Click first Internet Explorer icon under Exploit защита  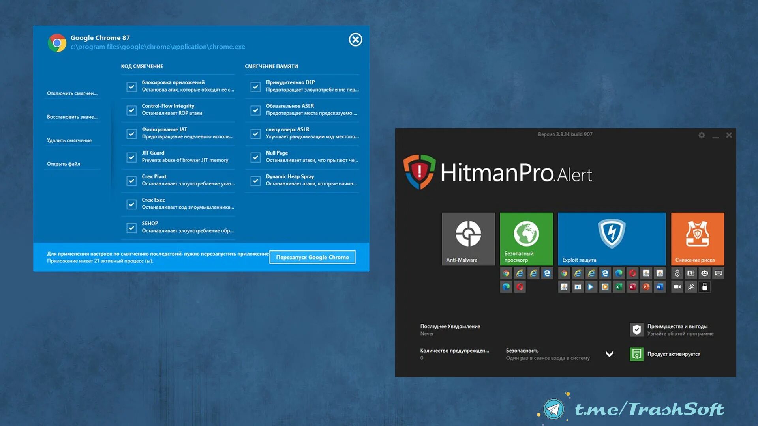(x=578, y=273)
